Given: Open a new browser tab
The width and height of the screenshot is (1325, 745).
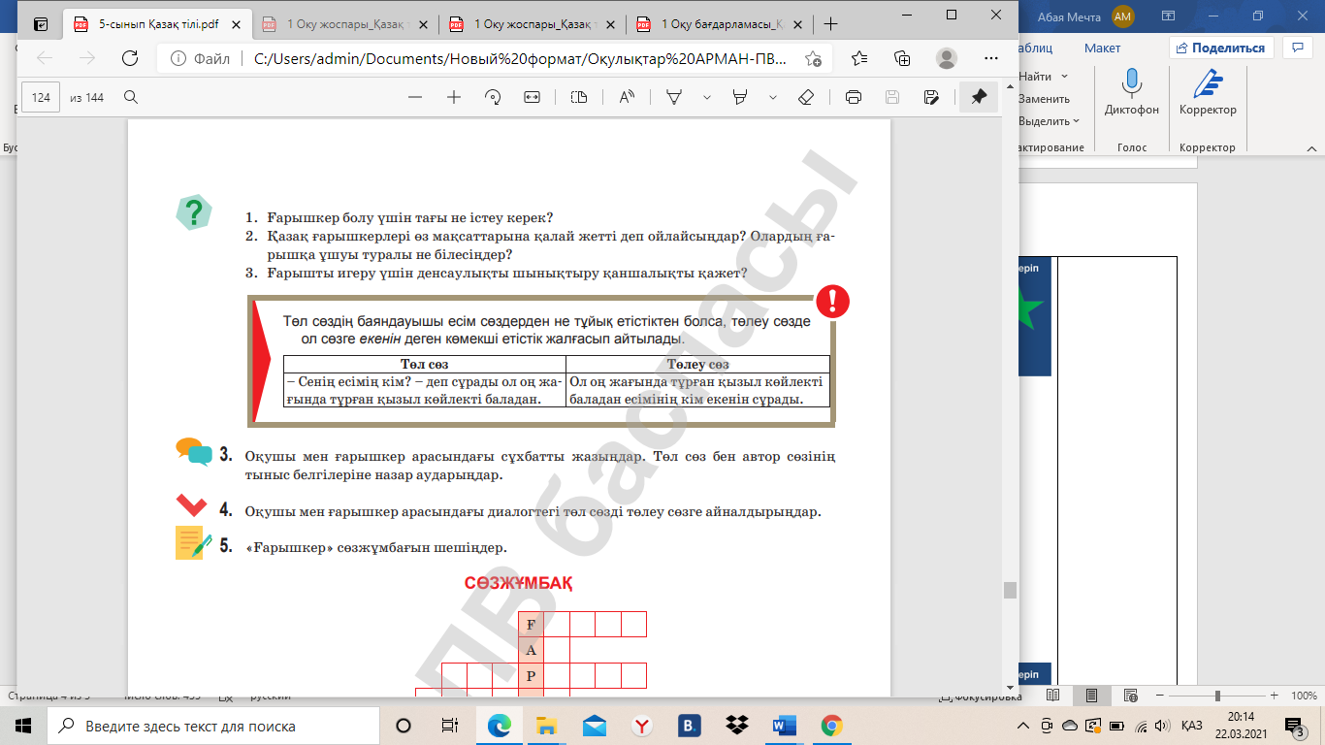Looking at the screenshot, I should click(x=830, y=24).
